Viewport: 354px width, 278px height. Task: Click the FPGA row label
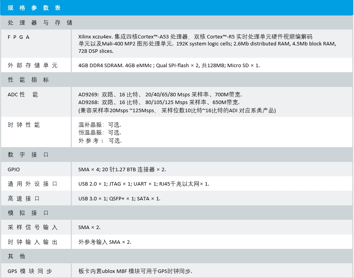coord(19,37)
